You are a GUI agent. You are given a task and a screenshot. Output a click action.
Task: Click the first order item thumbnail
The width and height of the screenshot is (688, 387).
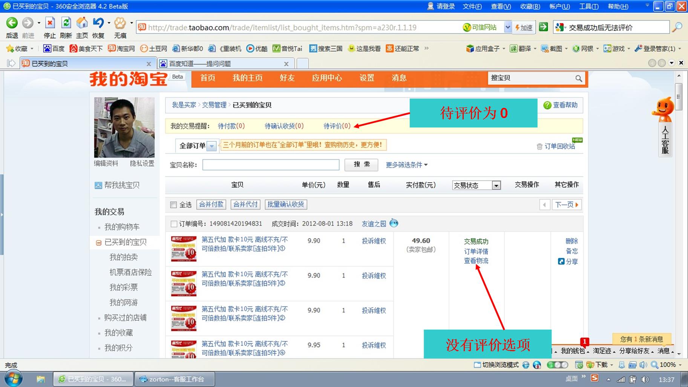point(184,249)
